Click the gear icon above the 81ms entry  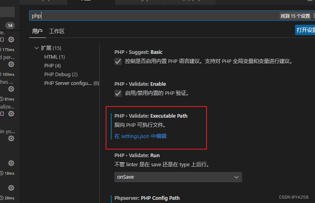(11, 89)
